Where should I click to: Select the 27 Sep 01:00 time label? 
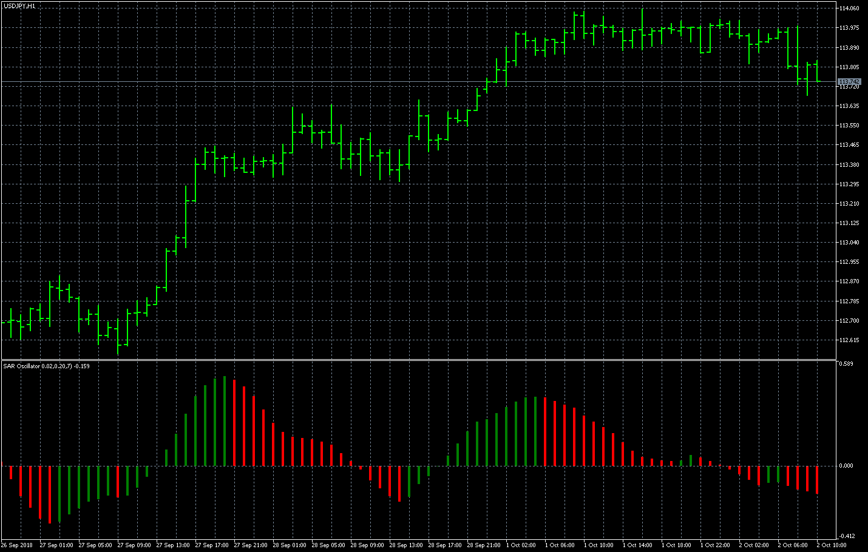pos(56,545)
